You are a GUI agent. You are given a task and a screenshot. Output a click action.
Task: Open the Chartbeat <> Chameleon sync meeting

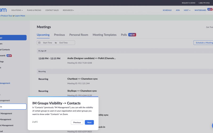[x=83, y=79]
